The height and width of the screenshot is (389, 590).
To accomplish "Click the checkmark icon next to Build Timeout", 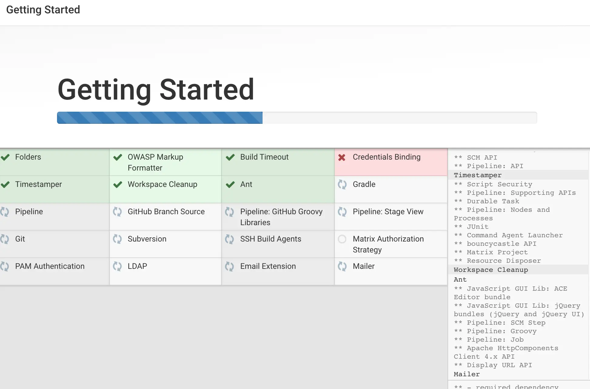I will (230, 157).
